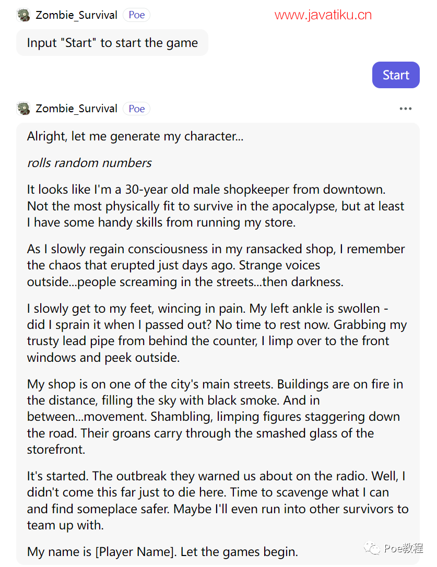The image size is (437, 567).
Task: Click the Poe badge on second message
Action: tap(136, 109)
